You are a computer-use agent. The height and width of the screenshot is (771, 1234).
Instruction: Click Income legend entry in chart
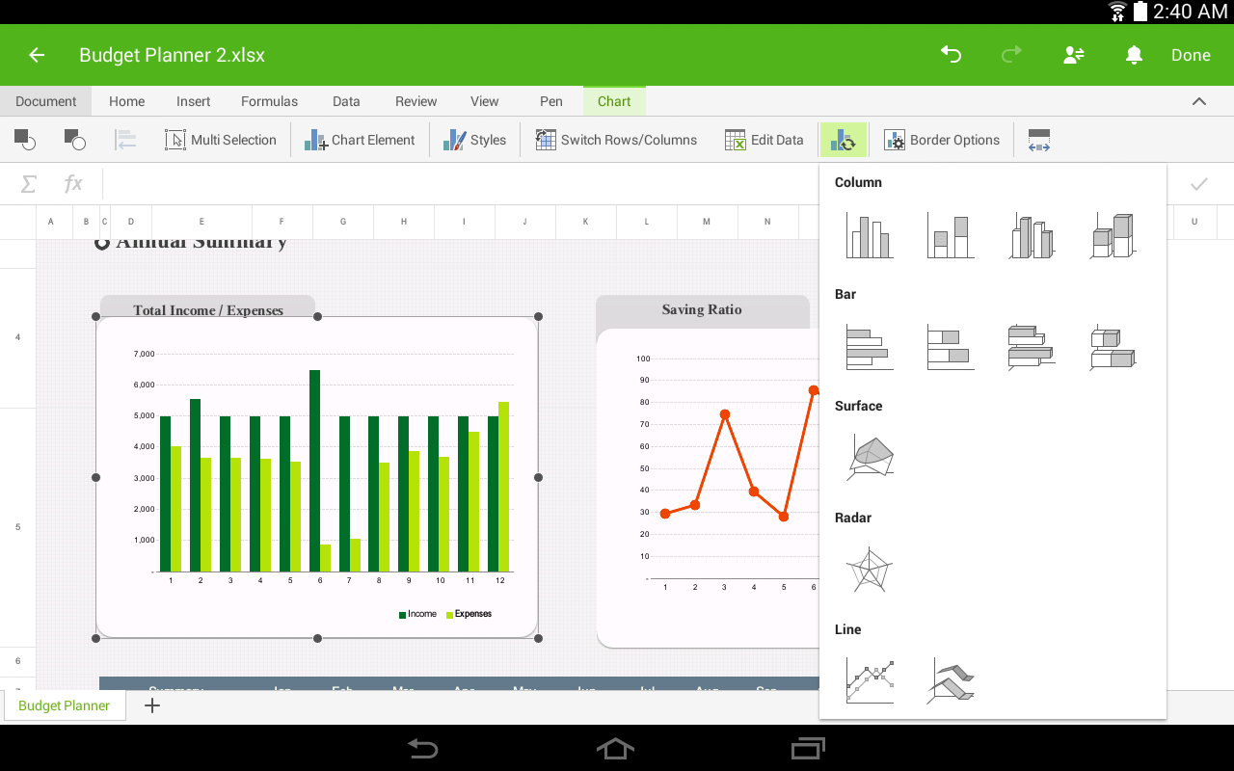click(x=417, y=614)
